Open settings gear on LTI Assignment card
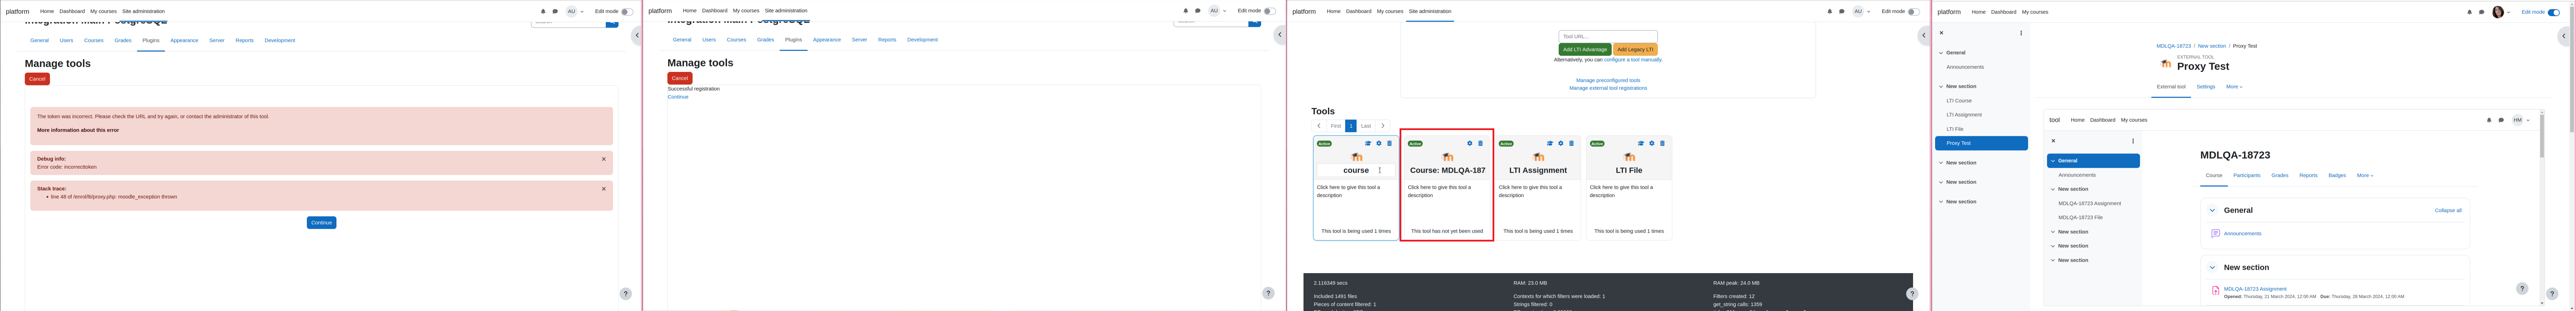 [1561, 143]
